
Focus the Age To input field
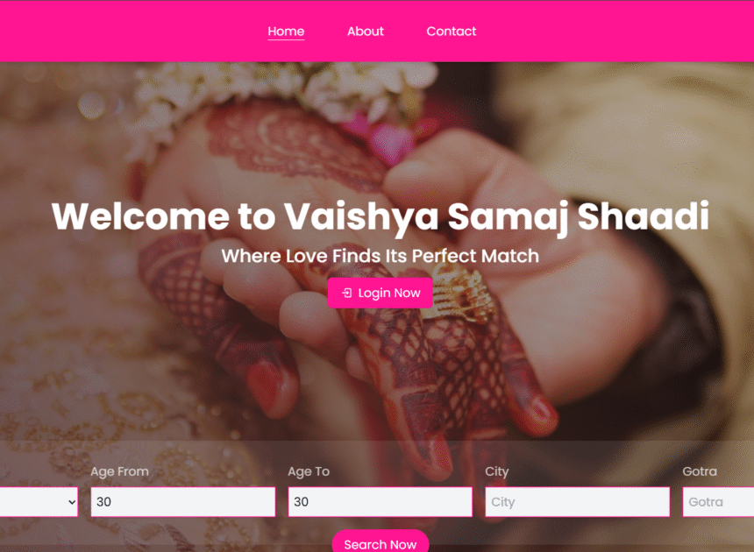(x=381, y=502)
